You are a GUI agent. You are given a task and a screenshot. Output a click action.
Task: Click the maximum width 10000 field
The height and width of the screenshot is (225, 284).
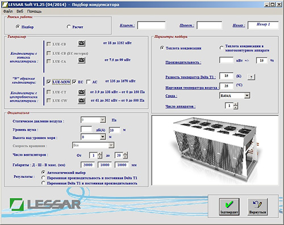click(105, 165)
